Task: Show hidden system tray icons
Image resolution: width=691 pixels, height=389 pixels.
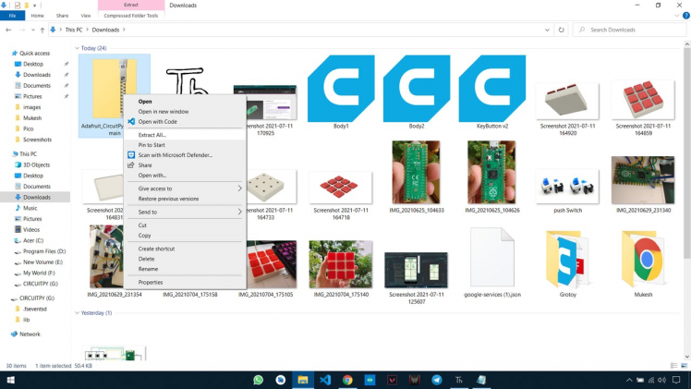Action: click(629, 380)
